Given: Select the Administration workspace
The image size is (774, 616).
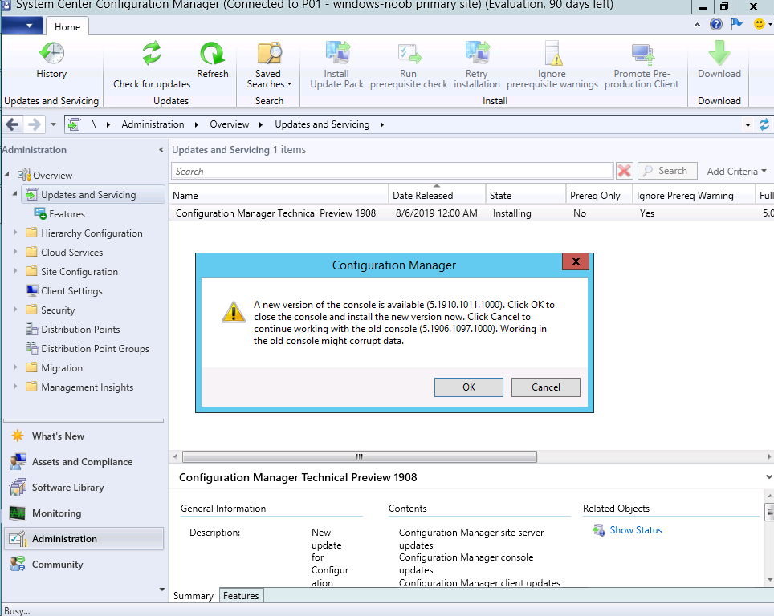Looking at the screenshot, I should 84,538.
